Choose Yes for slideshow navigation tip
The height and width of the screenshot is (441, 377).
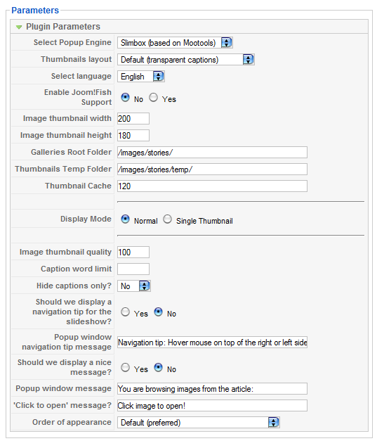coord(125,312)
